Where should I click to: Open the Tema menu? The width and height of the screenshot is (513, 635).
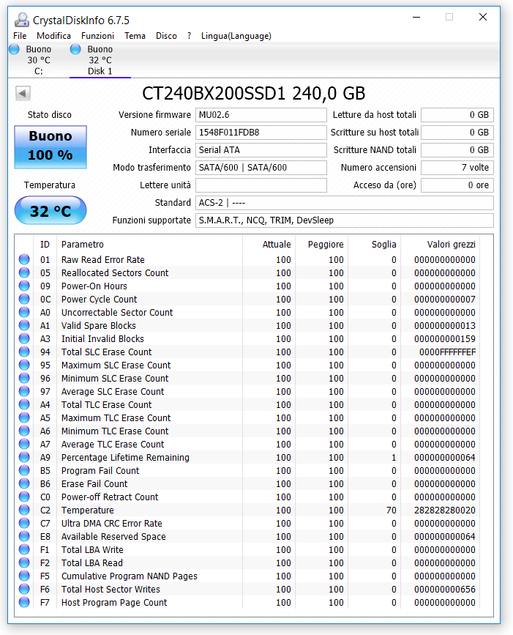(135, 36)
